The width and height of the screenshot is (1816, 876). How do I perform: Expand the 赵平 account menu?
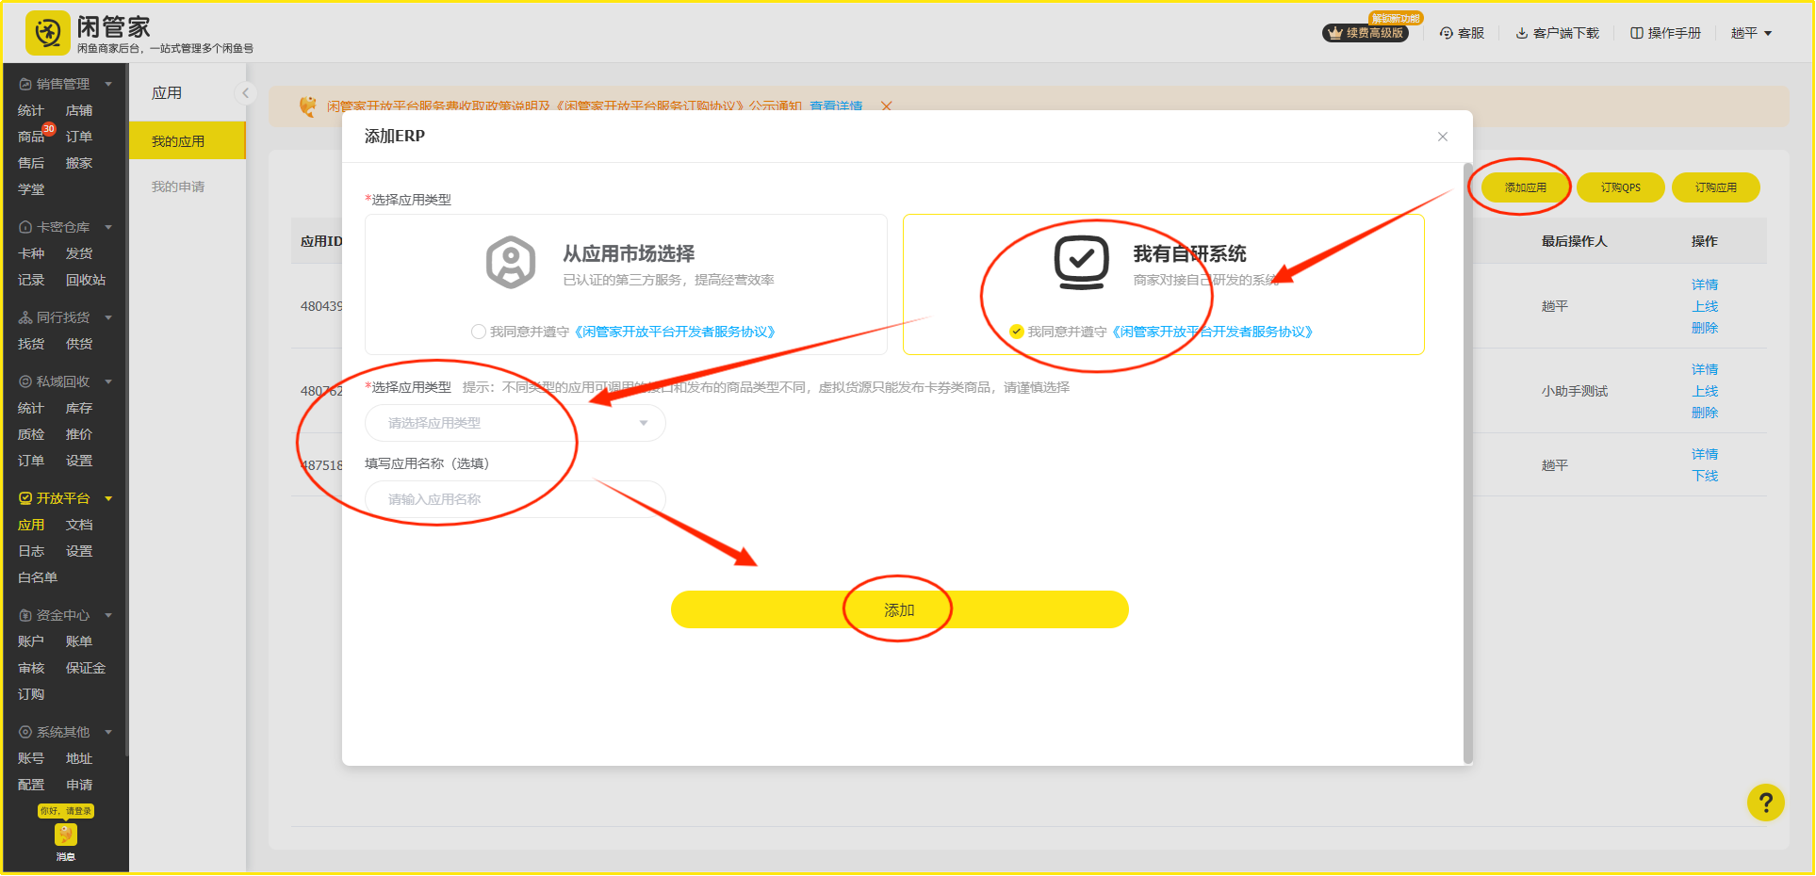click(1751, 33)
